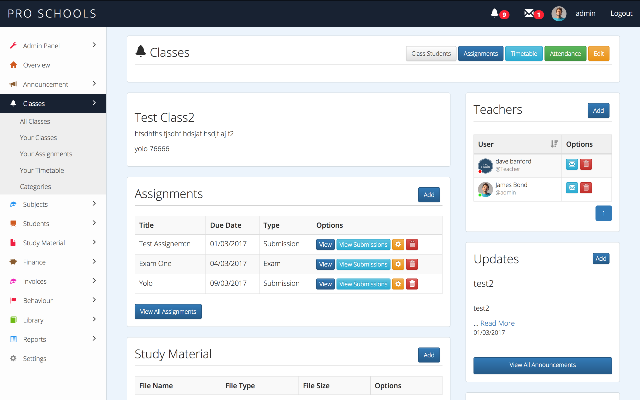Switch to the Attendance tab
Viewport: 640px width, 400px height.
[x=565, y=53]
